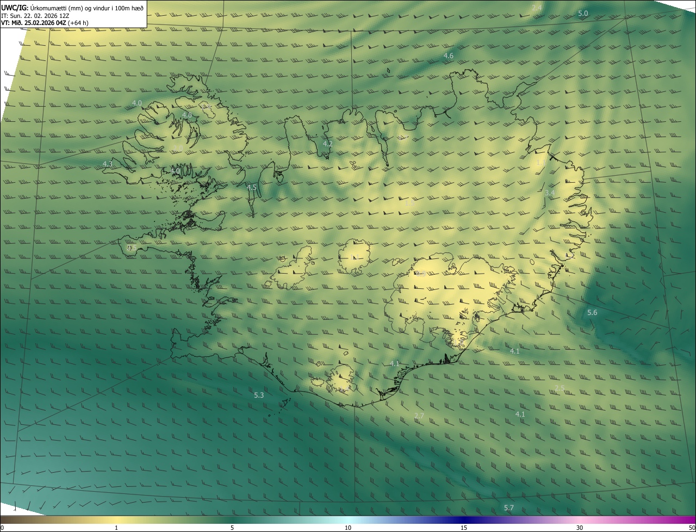This screenshot has width=696, height=532.
Task: Click the brown start of the colour scale
Action: coord(8,520)
